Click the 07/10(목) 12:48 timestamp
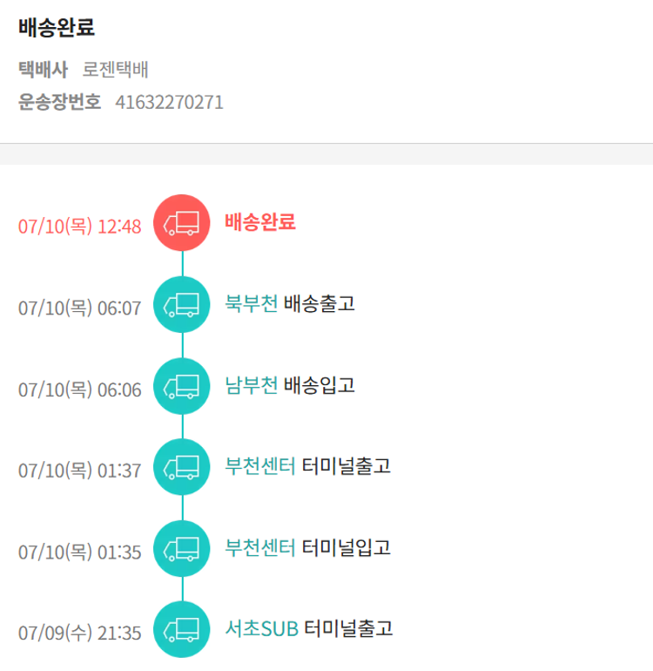 pos(79,227)
